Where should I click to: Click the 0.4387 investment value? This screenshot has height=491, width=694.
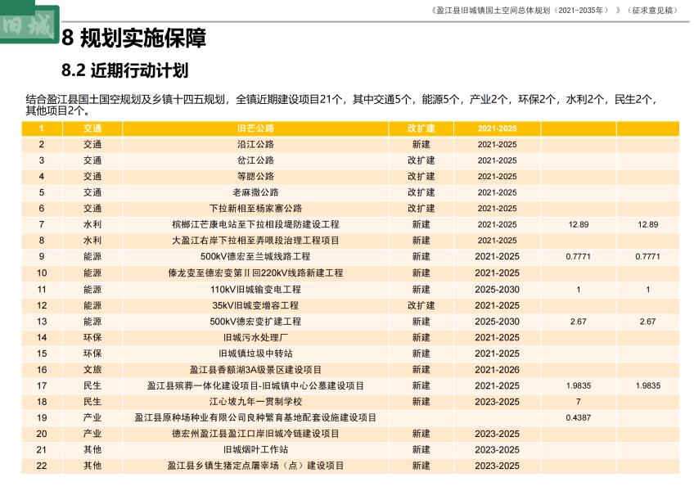point(579,417)
